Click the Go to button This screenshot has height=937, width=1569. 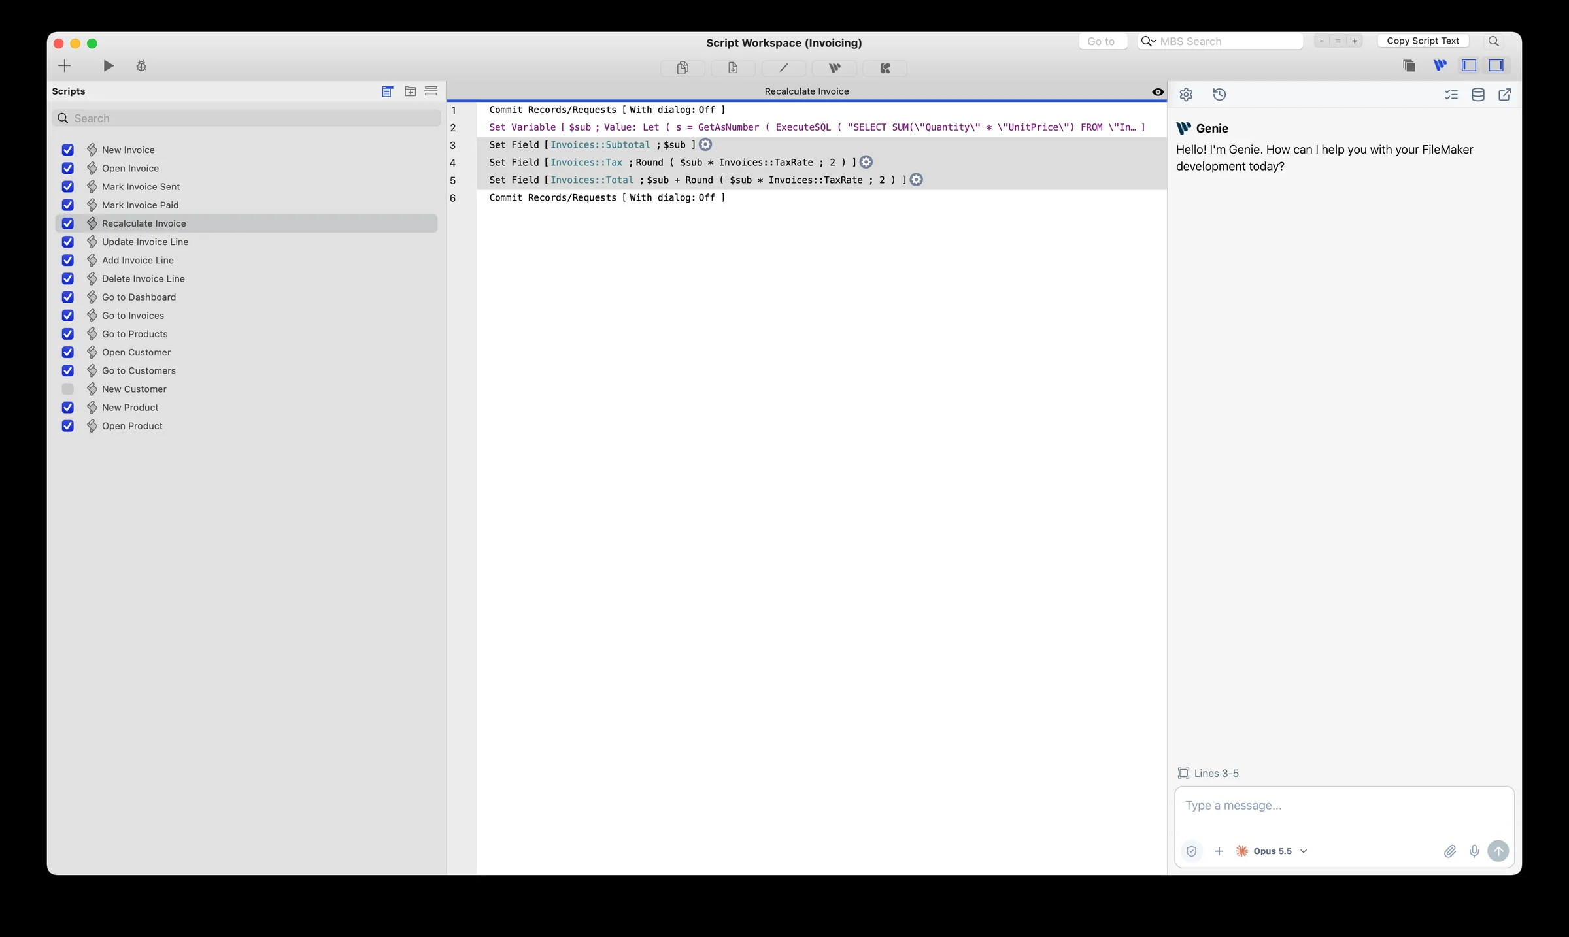click(x=1102, y=41)
